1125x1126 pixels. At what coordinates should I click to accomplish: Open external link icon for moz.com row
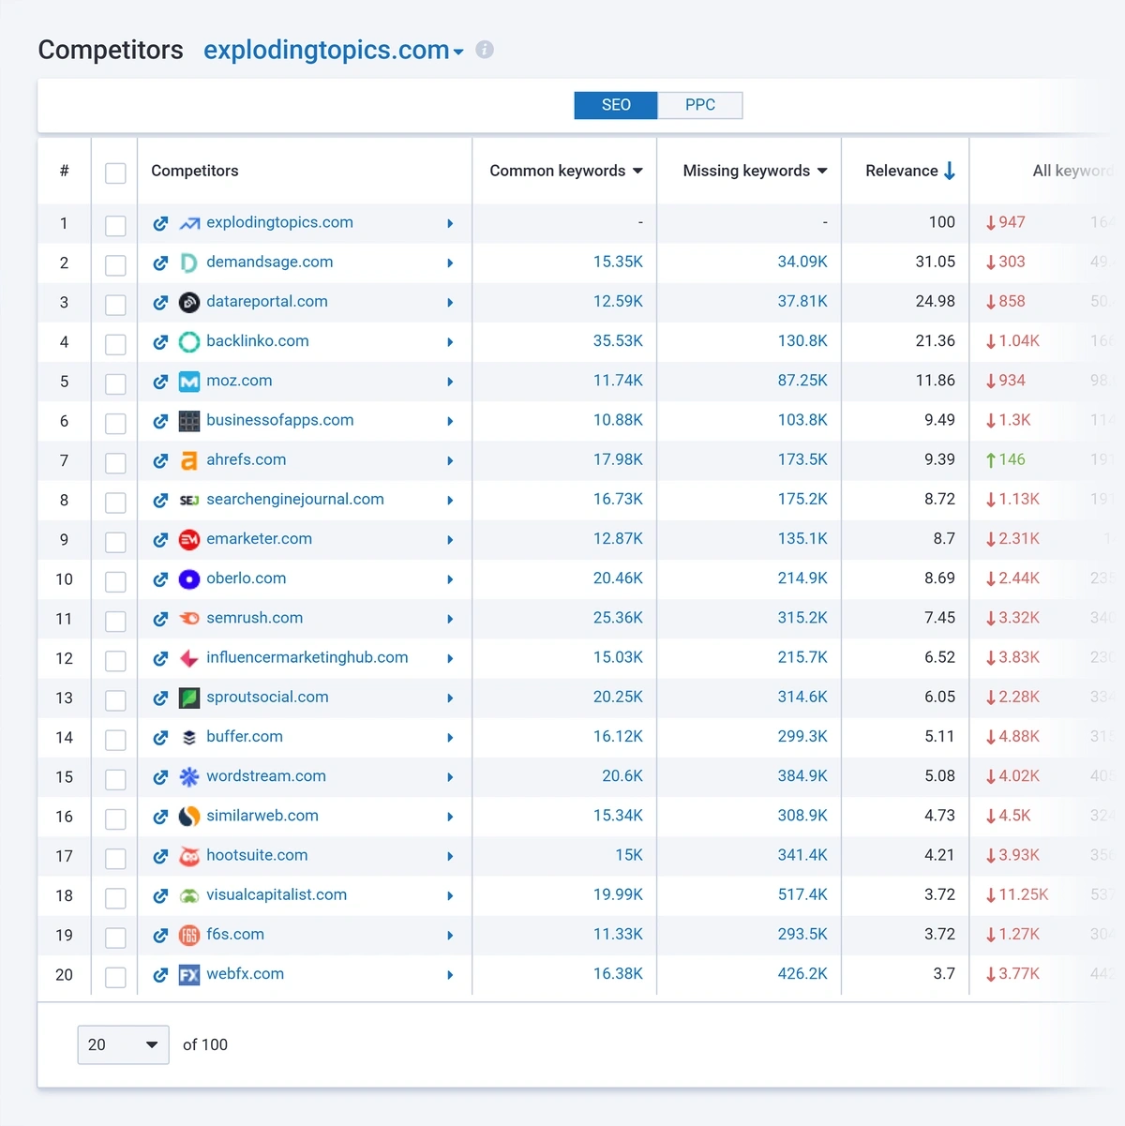click(160, 382)
